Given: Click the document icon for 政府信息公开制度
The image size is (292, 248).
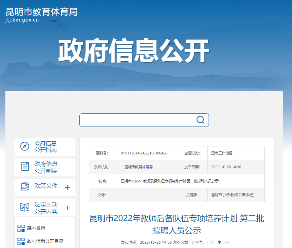Looking at the screenshot, I should click(25, 166).
